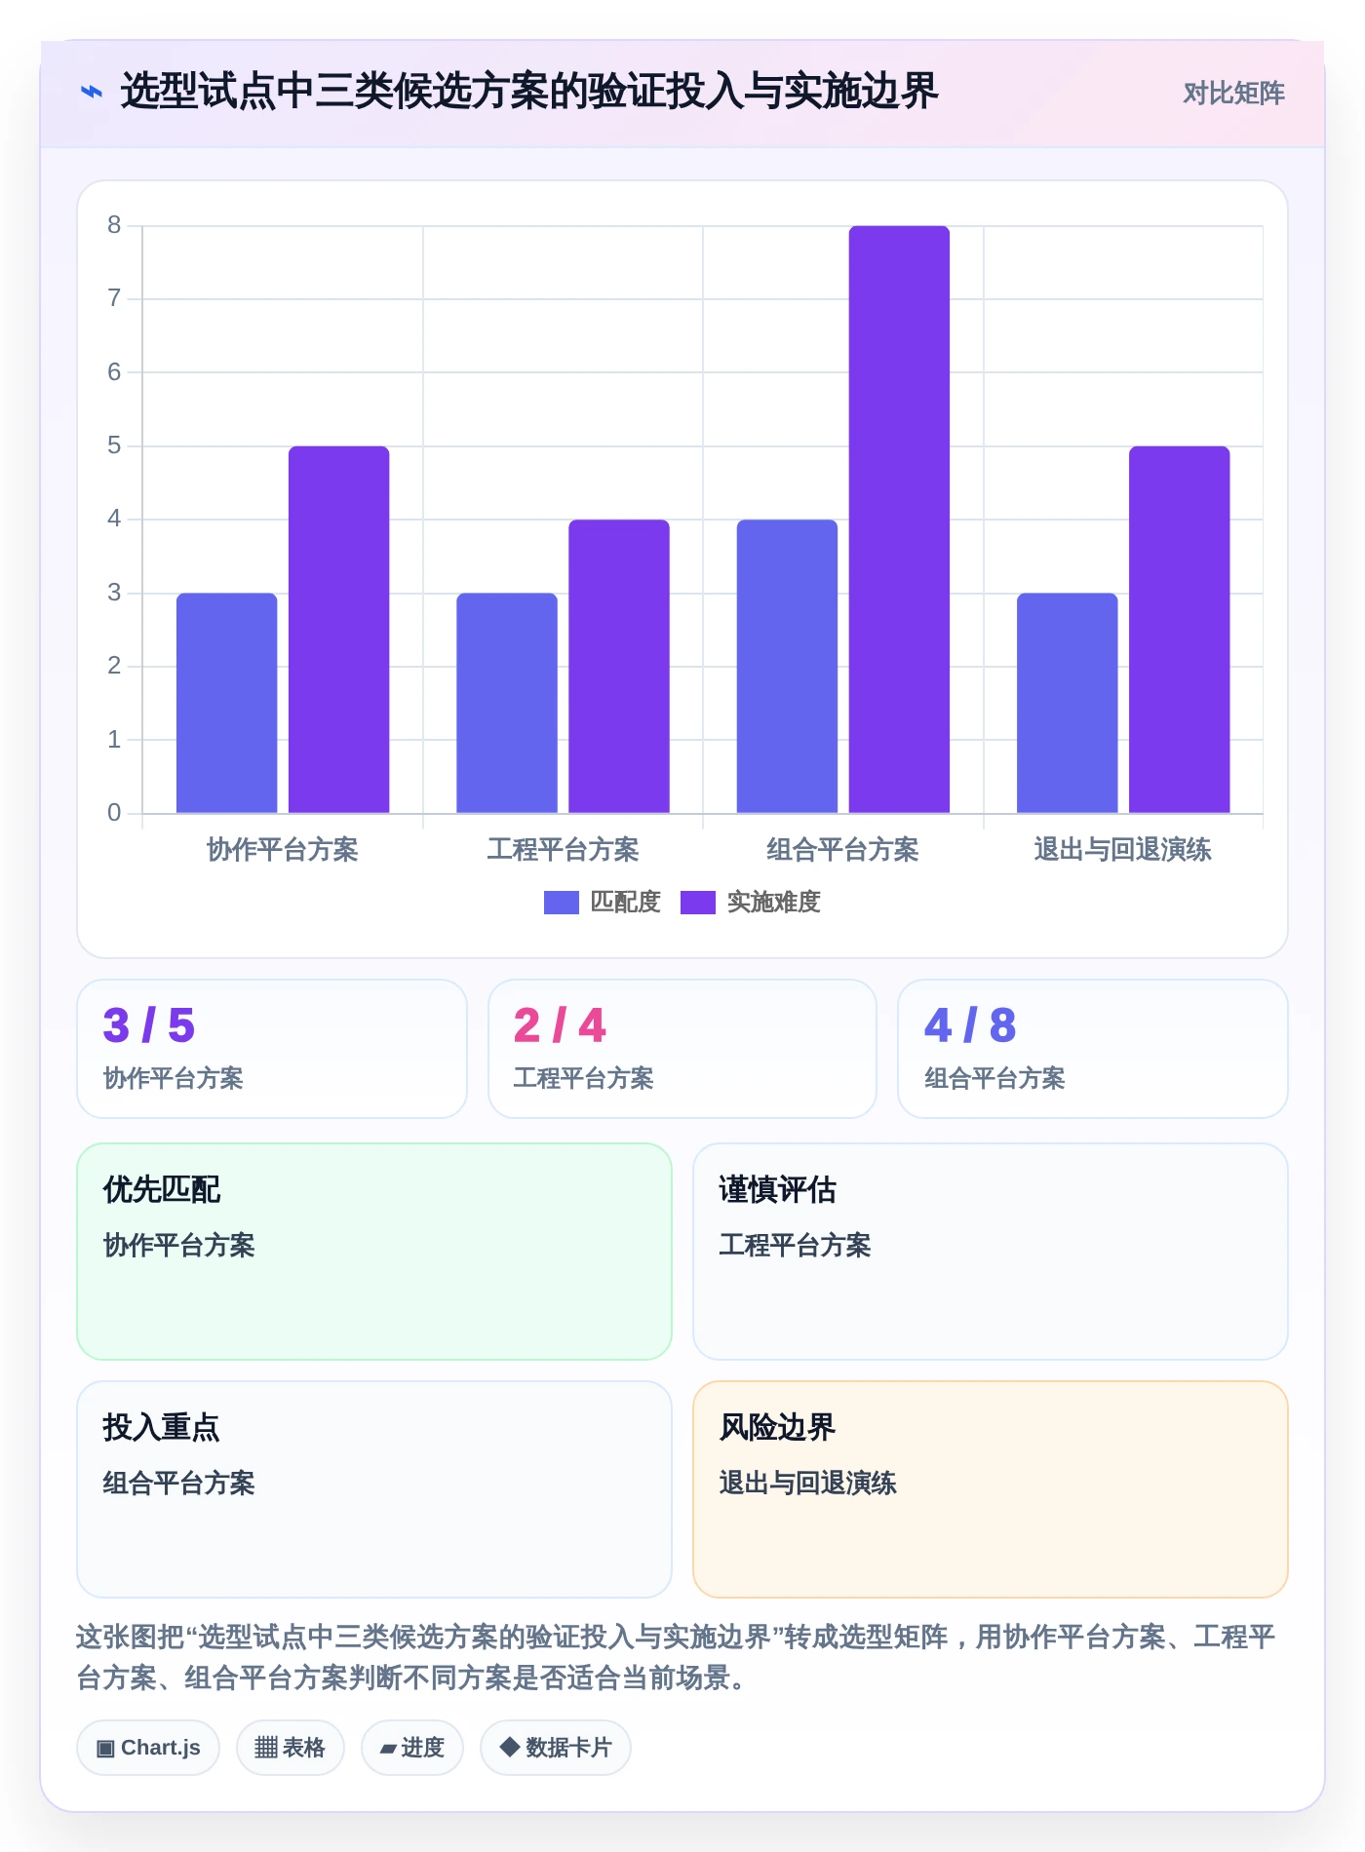Click the 工程平台方案 x-axis label
Image resolution: width=1365 pixels, height=1852 pixels.
563,850
